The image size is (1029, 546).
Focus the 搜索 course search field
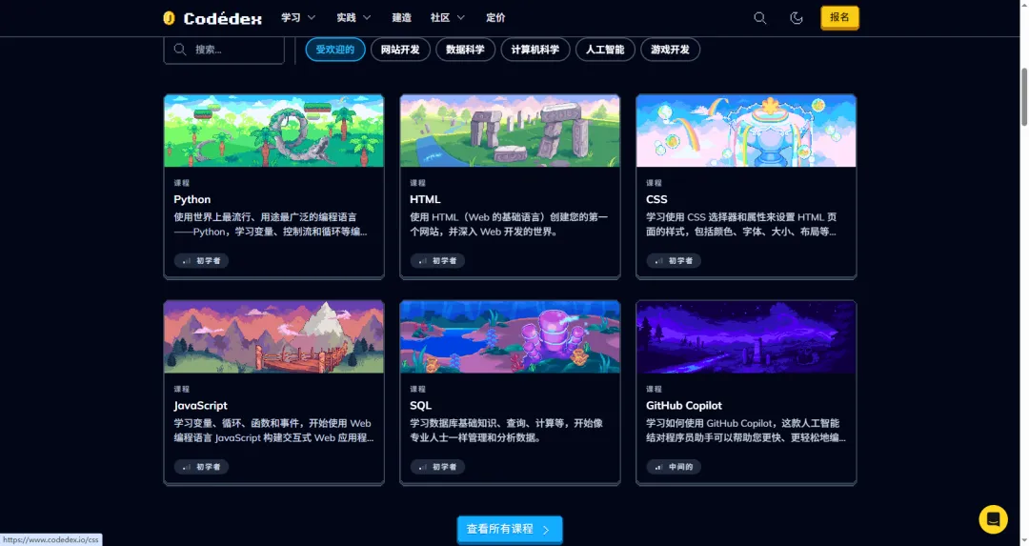point(224,50)
